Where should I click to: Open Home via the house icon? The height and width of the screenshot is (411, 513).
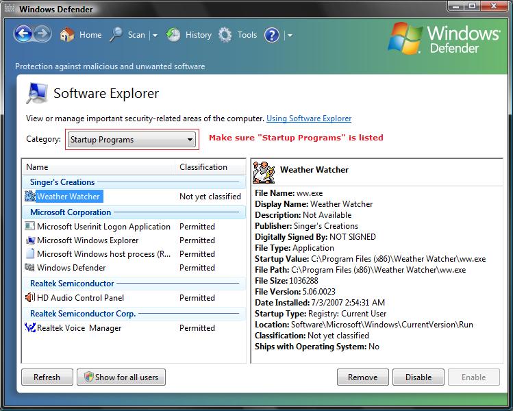(66, 34)
